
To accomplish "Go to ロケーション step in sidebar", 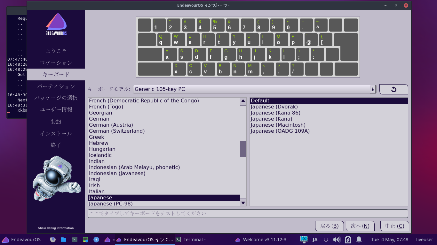I will (56, 63).
